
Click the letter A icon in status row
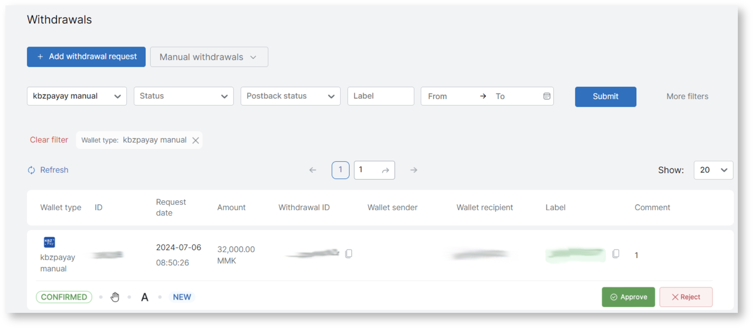pyautogui.click(x=145, y=297)
